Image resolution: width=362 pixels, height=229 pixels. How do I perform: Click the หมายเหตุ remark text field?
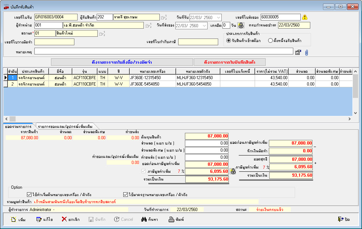[x=164, y=51]
